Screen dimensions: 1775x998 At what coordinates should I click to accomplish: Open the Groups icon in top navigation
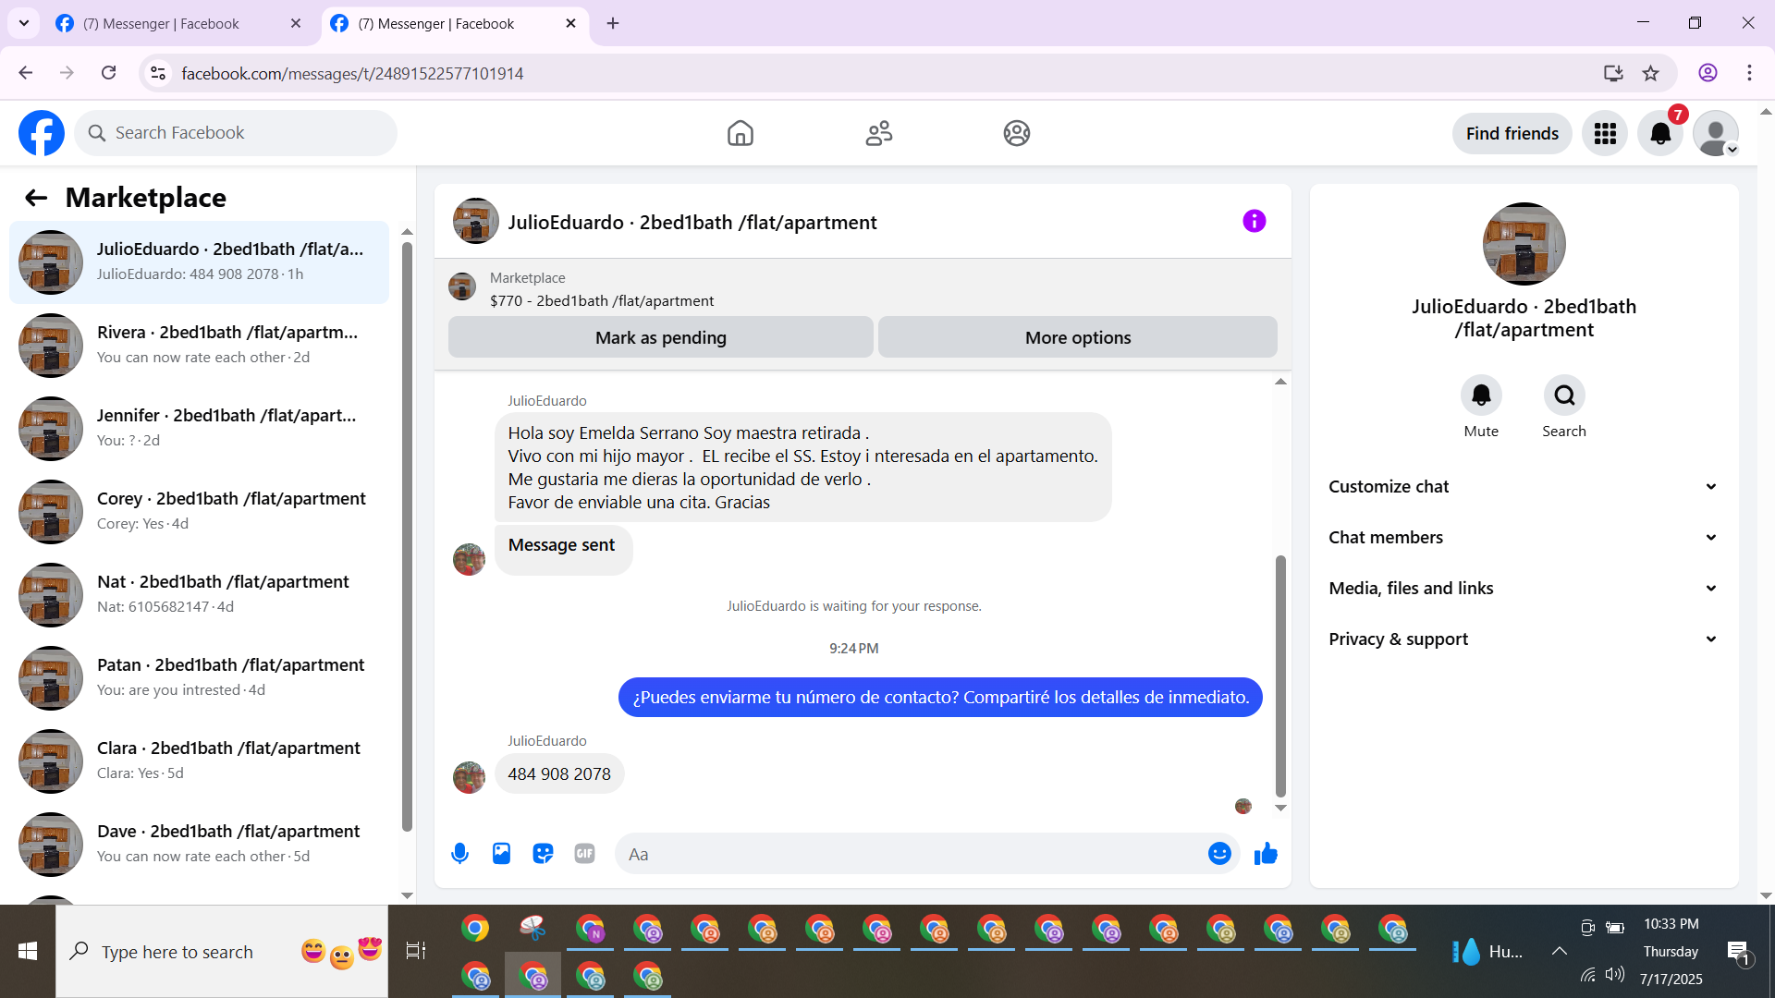(x=1017, y=133)
